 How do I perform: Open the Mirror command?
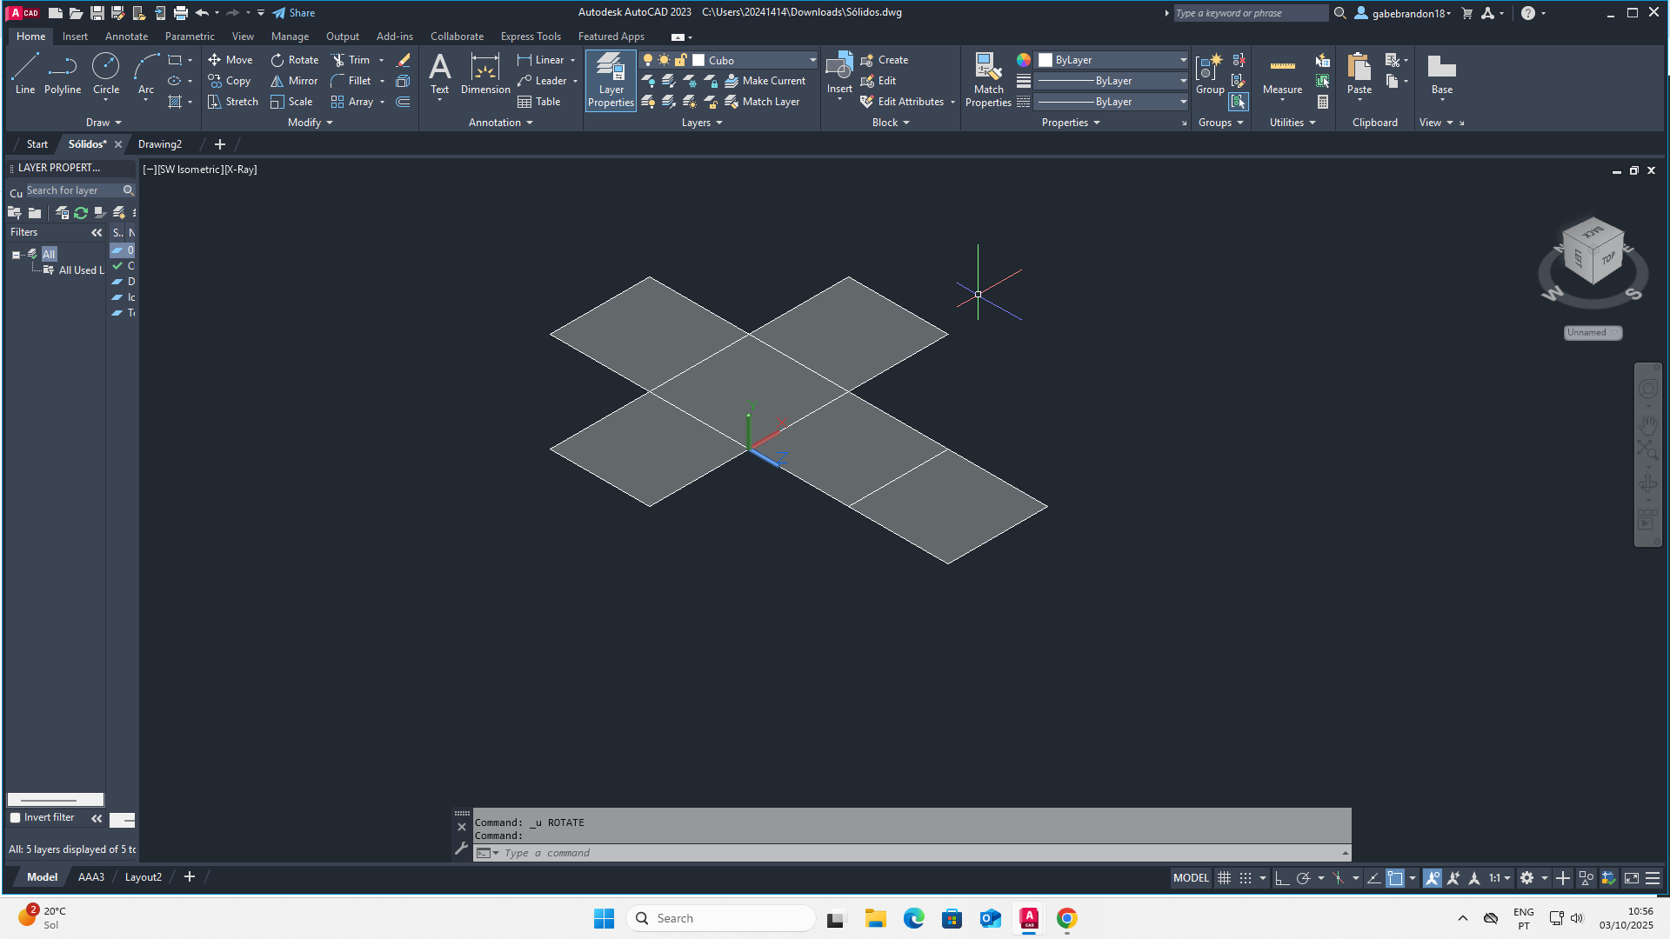[x=293, y=81]
